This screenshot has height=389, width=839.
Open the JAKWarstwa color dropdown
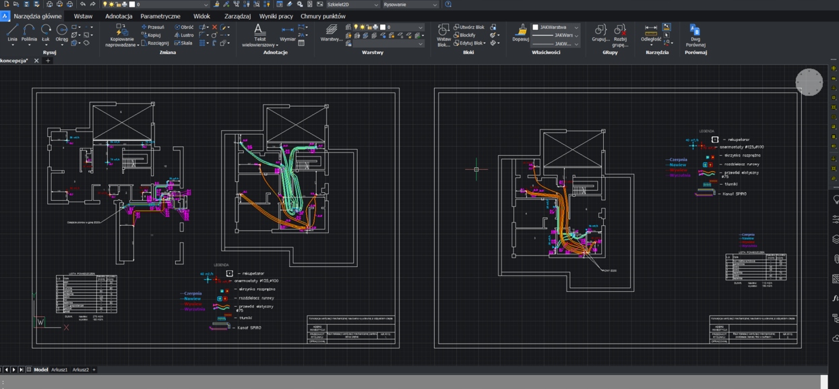576,28
